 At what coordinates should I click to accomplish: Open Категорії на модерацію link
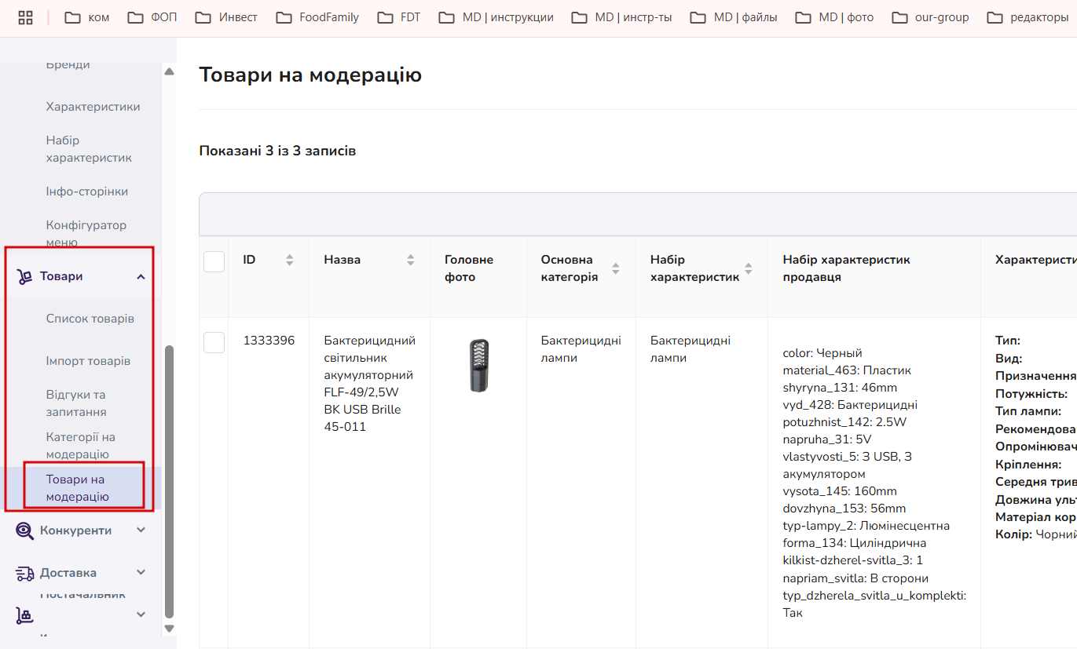coord(81,446)
